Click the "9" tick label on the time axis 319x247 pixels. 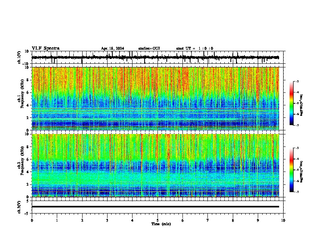(258, 220)
